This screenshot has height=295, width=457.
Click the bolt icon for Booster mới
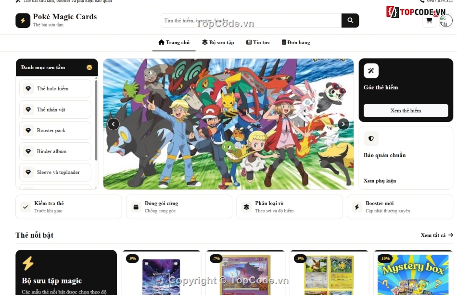357,207
